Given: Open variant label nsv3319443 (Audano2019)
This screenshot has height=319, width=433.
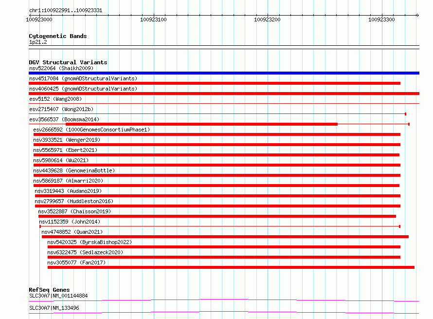Looking at the screenshot, I should [68, 191].
